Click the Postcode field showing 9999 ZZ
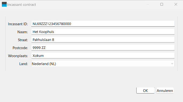 coord(103,48)
